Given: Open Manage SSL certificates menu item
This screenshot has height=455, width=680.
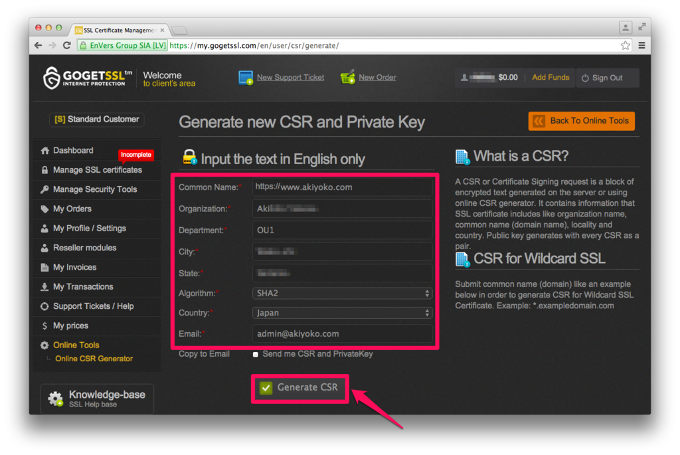Looking at the screenshot, I should pos(97,170).
